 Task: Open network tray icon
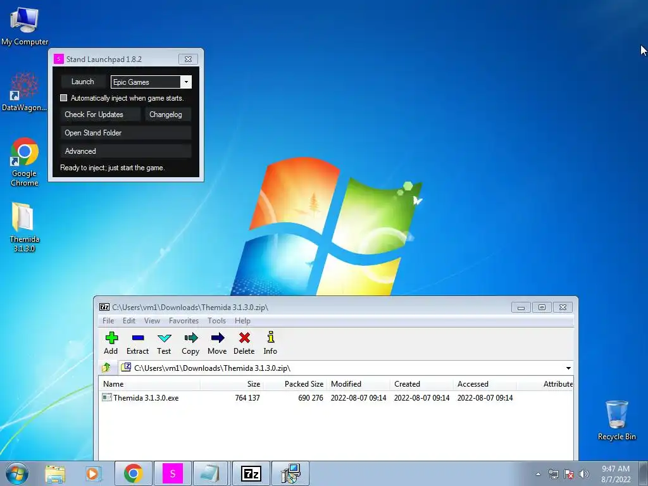553,474
